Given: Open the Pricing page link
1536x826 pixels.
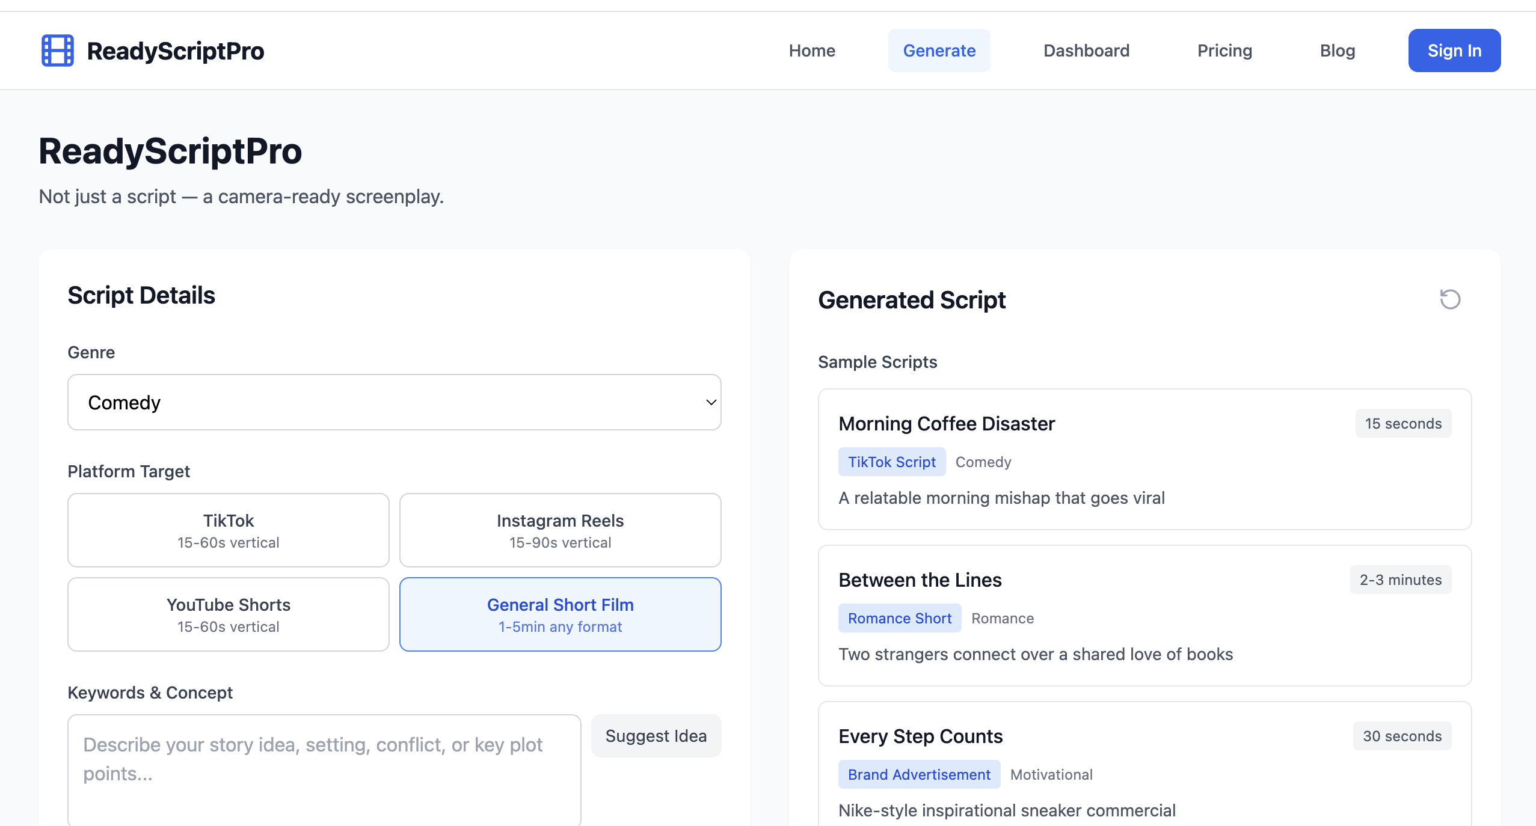Looking at the screenshot, I should (1224, 50).
